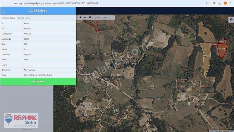Click the red outlined parcel at top of map

(x=93, y=26)
